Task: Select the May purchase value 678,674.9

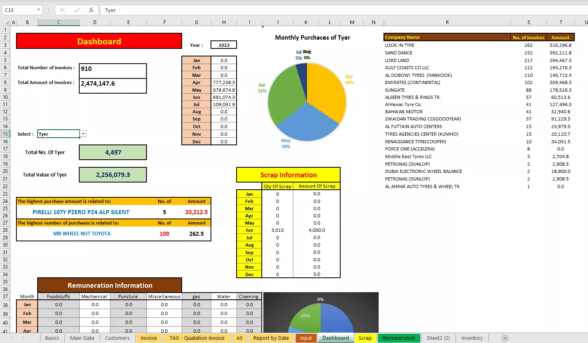Action: coord(224,90)
